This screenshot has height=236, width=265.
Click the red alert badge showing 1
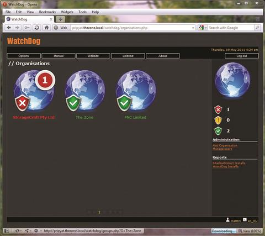[45, 80]
